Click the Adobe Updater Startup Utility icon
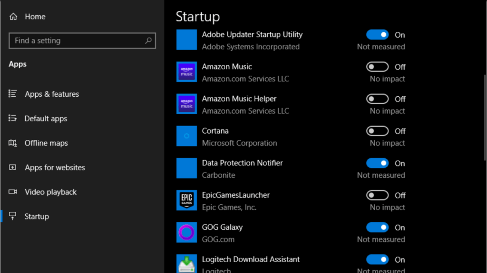The width and height of the screenshot is (487, 273). tap(186, 40)
